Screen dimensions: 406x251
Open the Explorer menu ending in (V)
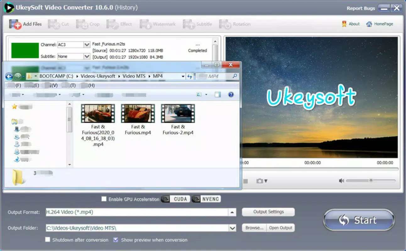(50, 85)
